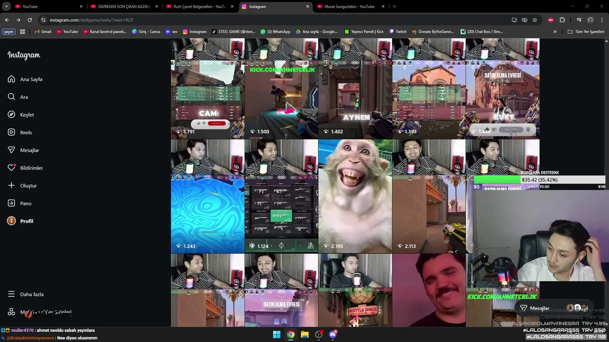Open blue map reel with 1.243 views
Image resolution: width=609 pixels, height=342 pixels.
click(x=207, y=196)
